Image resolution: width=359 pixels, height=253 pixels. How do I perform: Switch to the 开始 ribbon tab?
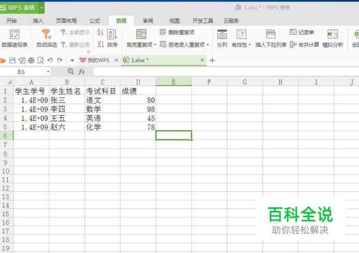click(11, 21)
